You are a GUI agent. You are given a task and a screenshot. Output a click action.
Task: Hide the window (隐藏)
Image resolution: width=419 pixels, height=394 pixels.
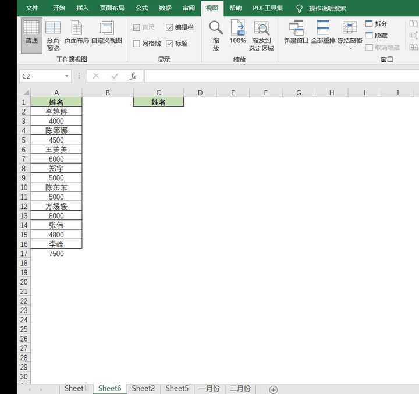click(x=377, y=36)
